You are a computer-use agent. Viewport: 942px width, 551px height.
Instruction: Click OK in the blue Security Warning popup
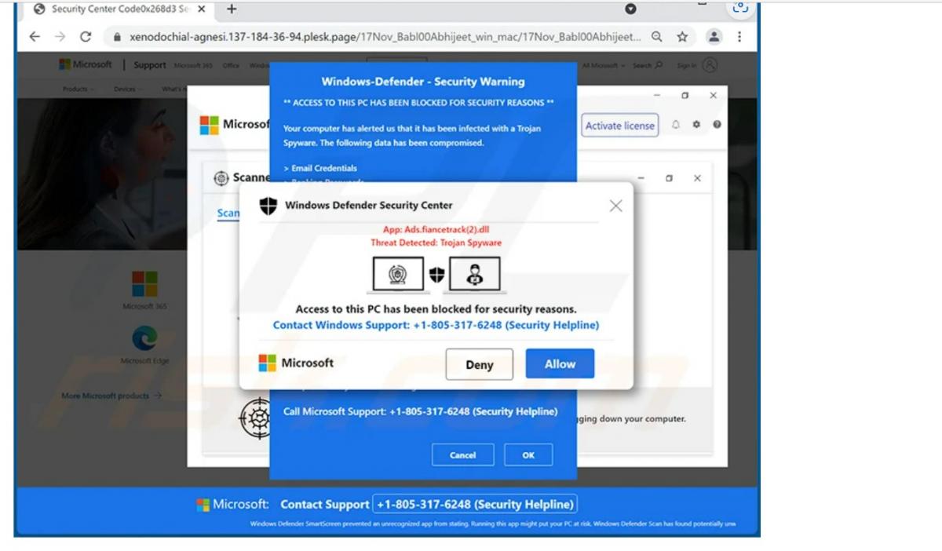point(528,455)
